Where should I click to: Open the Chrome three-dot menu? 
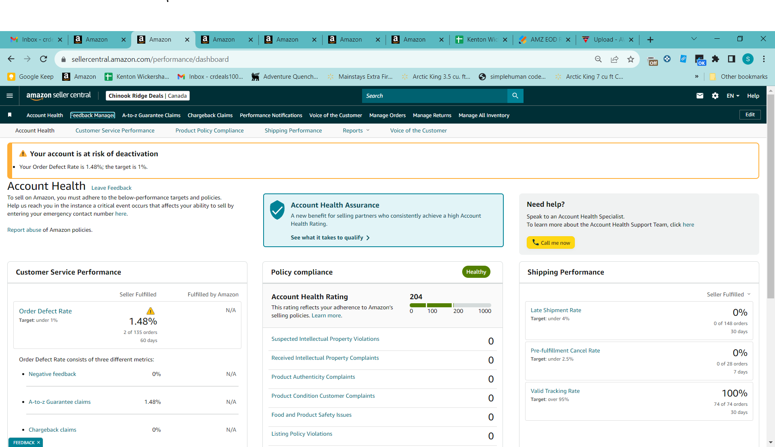(x=764, y=59)
